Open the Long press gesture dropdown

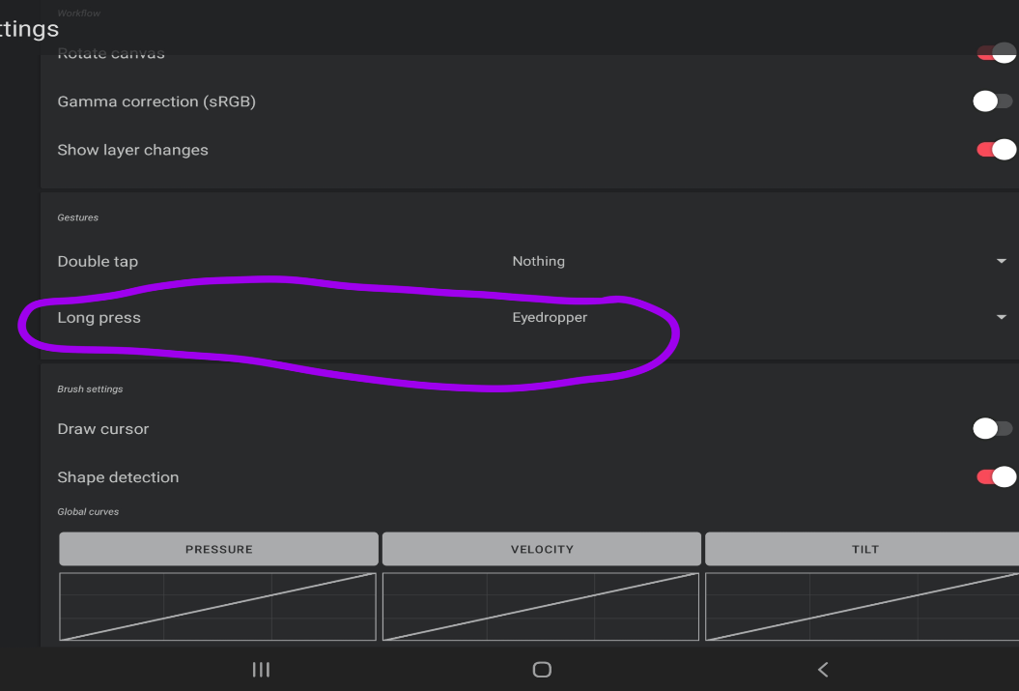pos(1002,316)
